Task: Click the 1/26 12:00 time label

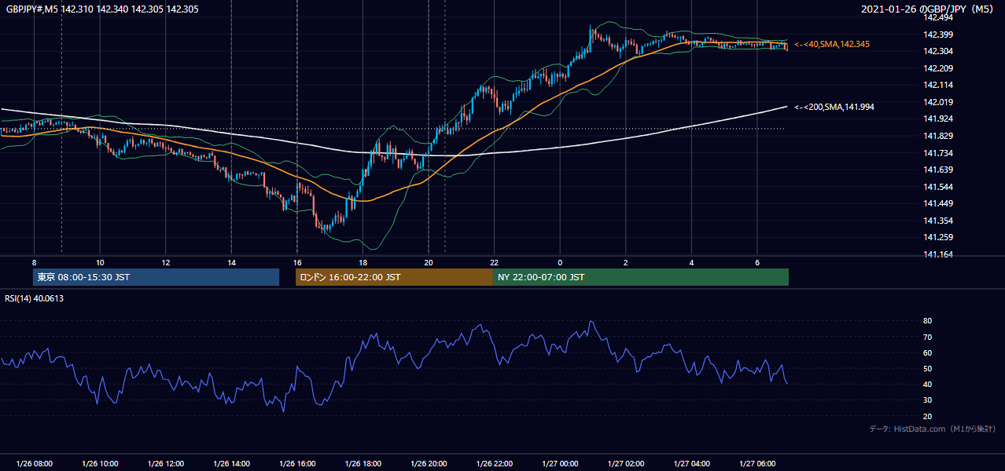Action: coord(166,464)
